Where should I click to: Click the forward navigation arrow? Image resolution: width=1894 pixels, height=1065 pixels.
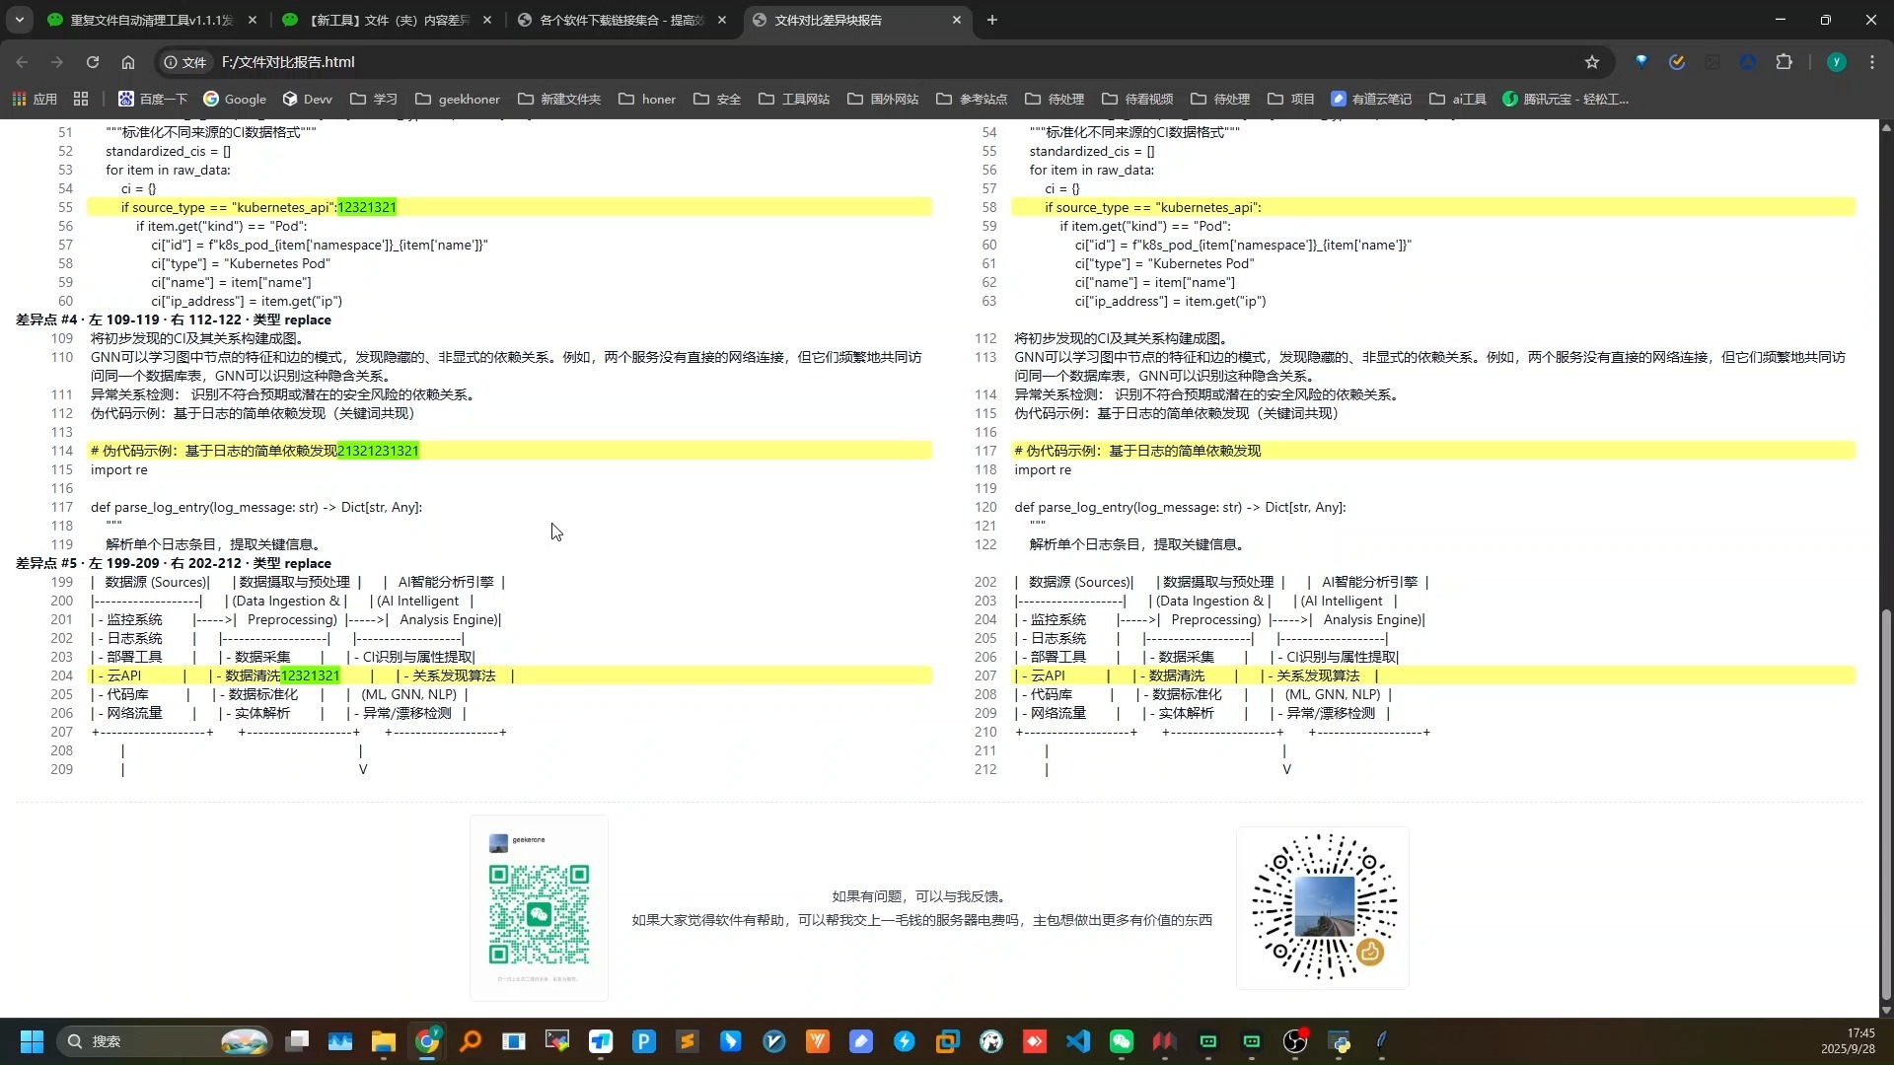(x=57, y=61)
